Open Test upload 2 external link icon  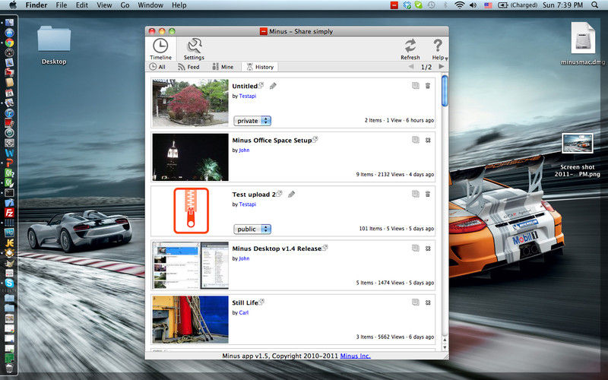(279, 193)
